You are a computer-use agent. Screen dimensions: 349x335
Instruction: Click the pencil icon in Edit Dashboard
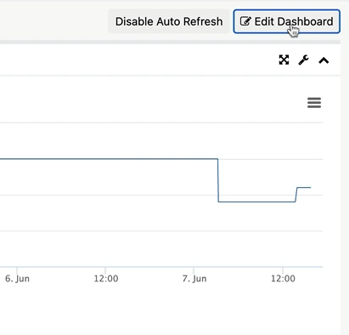[x=245, y=21]
